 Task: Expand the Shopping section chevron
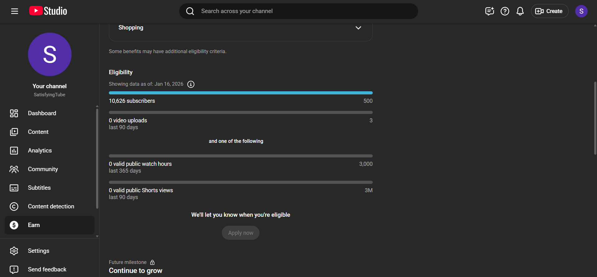click(x=358, y=28)
